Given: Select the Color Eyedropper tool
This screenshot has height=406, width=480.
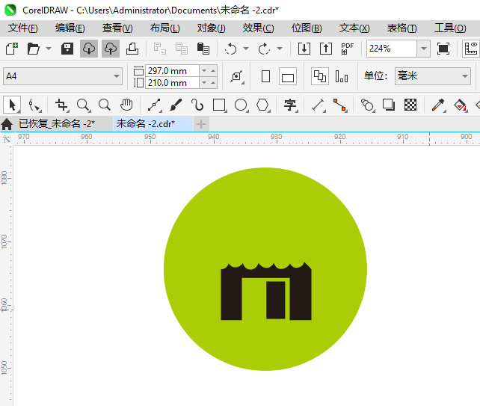Looking at the screenshot, I should 438,105.
